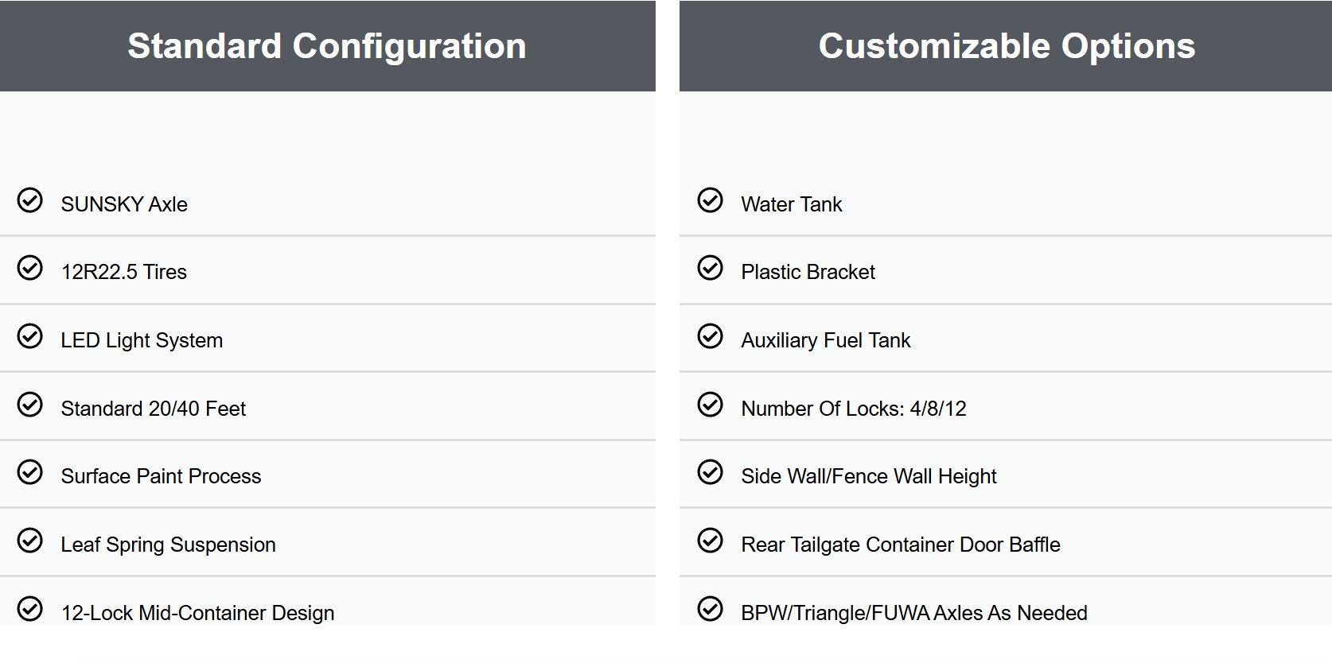Click the check icon beside BPW/Triangle/FUWA Axles

(x=710, y=609)
